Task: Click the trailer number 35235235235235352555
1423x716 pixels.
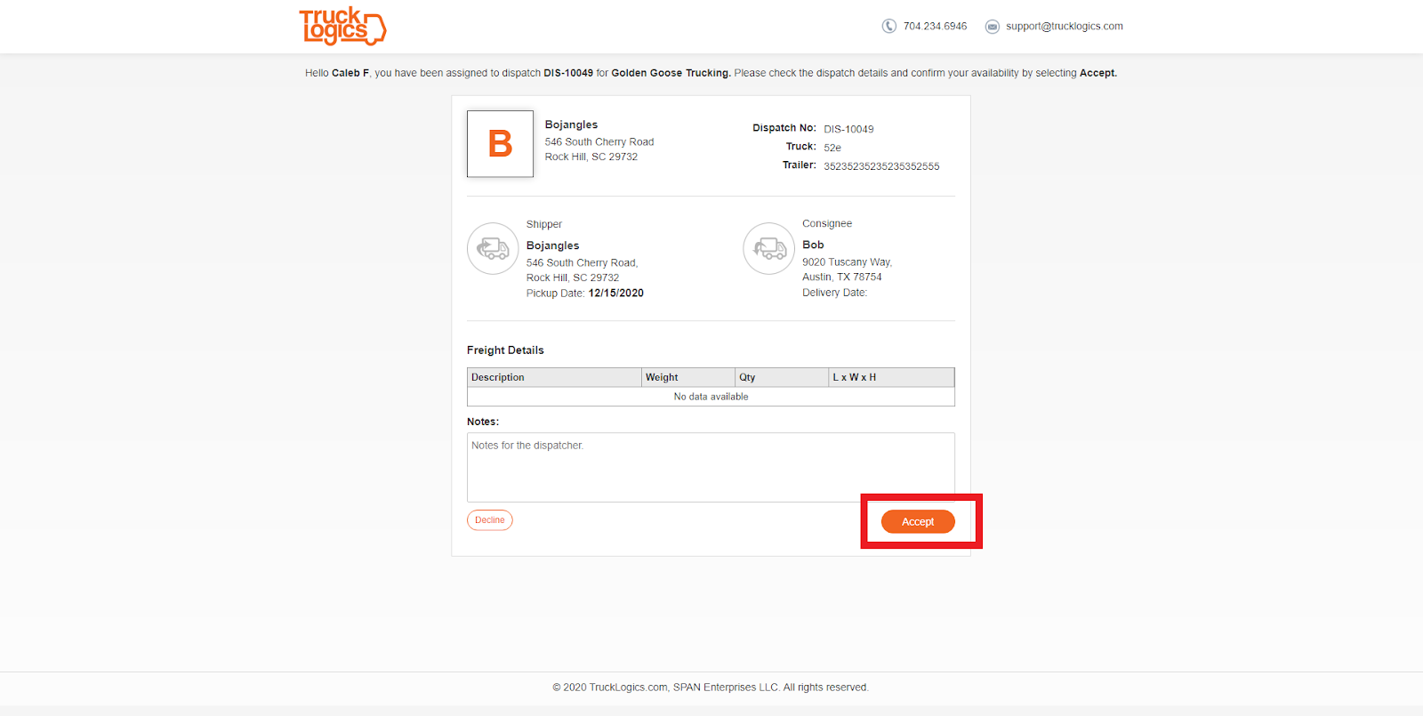Action: tap(881, 166)
